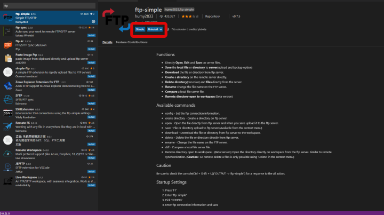Screen dimensions: 384x215
Task: Click the ftp-kr orange extension icon
Action: [x=8, y=45]
